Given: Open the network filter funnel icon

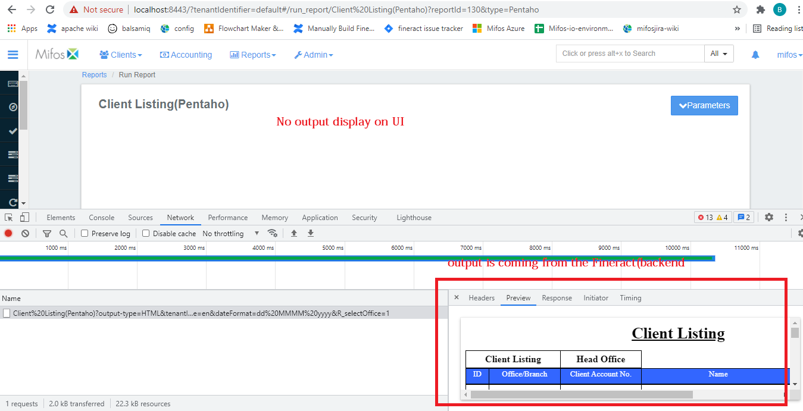Looking at the screenshot, I should [x=47, y=233].
